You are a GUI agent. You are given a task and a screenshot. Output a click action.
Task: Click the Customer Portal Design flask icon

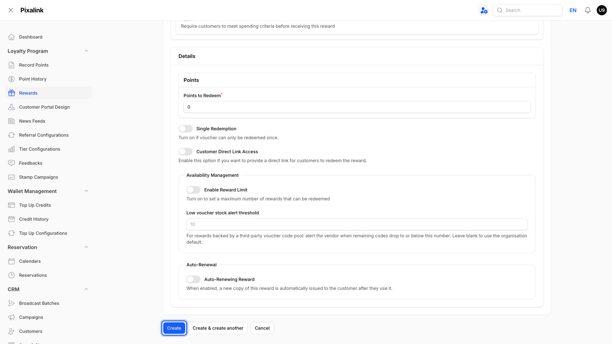[x=11, y=107]
